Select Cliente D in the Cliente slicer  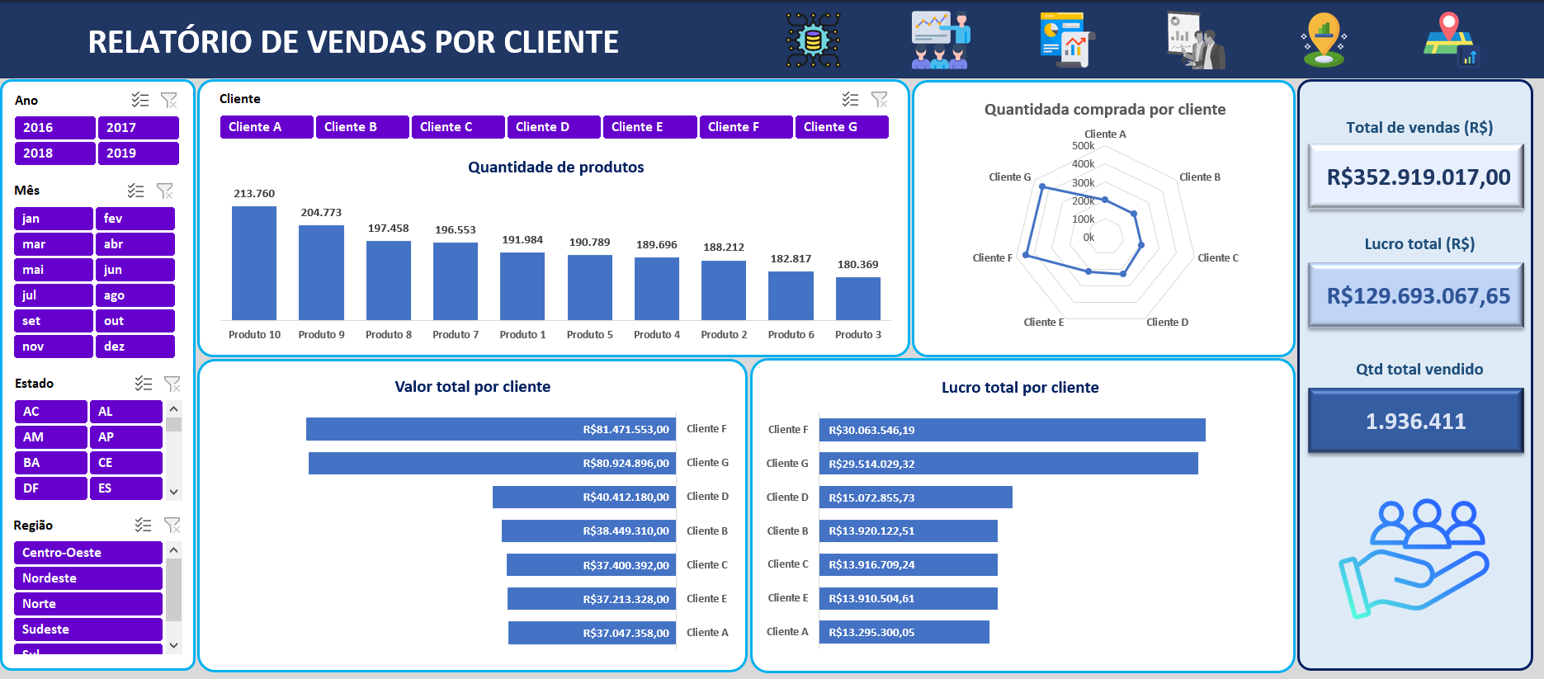553,127
